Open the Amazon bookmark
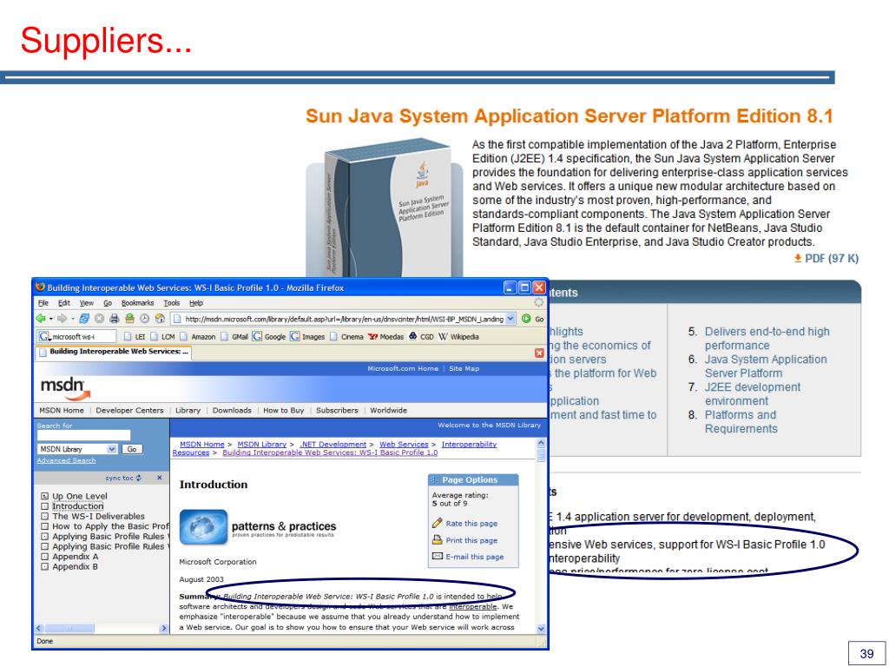889x667 pixels. (197, 336)
